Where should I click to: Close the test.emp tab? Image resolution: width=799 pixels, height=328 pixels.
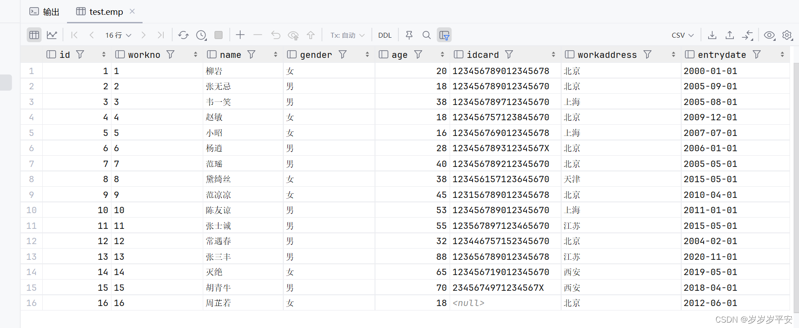coord(132,11)
